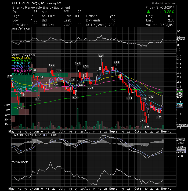This screenshot has height=191, width=188.
Task: Click the green 2.07 price axis tag
Action: [180, 93]
